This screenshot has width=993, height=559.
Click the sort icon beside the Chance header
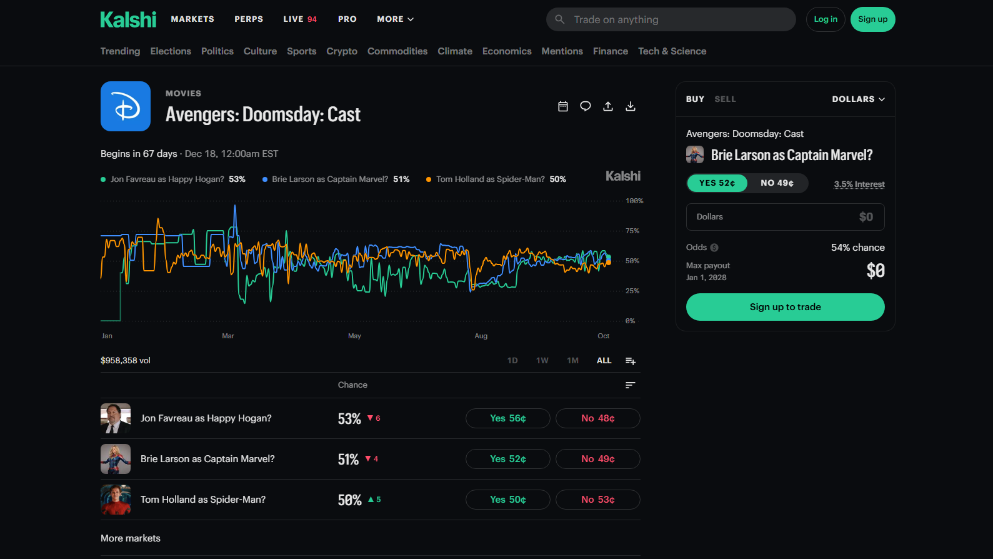[x=631, y=385]
